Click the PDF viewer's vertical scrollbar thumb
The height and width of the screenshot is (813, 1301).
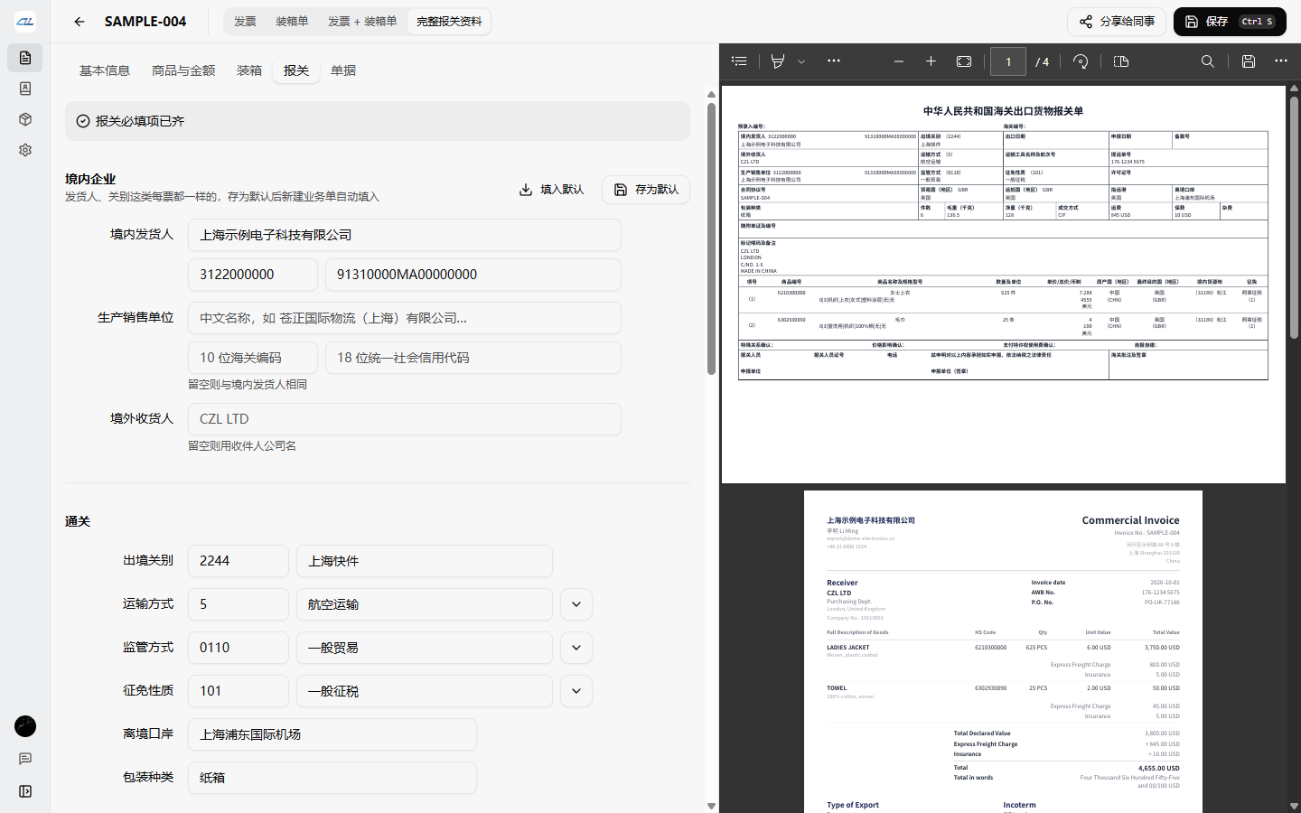click(x=1294, y=217)
